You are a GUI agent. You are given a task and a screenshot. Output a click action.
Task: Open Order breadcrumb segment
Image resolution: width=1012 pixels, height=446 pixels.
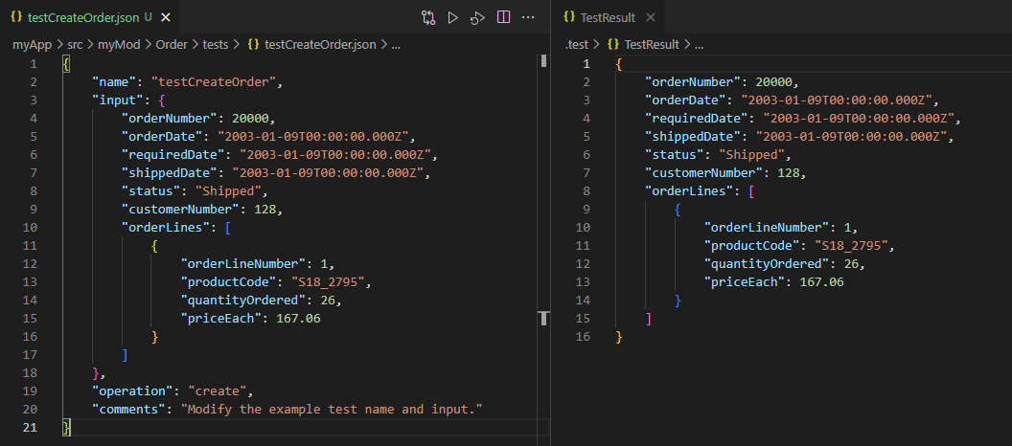tap(171, 44)
